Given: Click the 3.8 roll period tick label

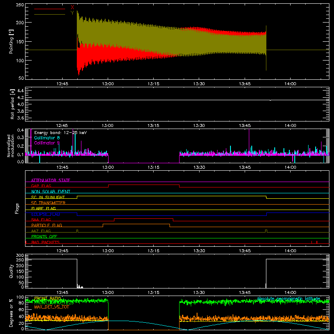Looking at the screenshot, I should [20, 111].
